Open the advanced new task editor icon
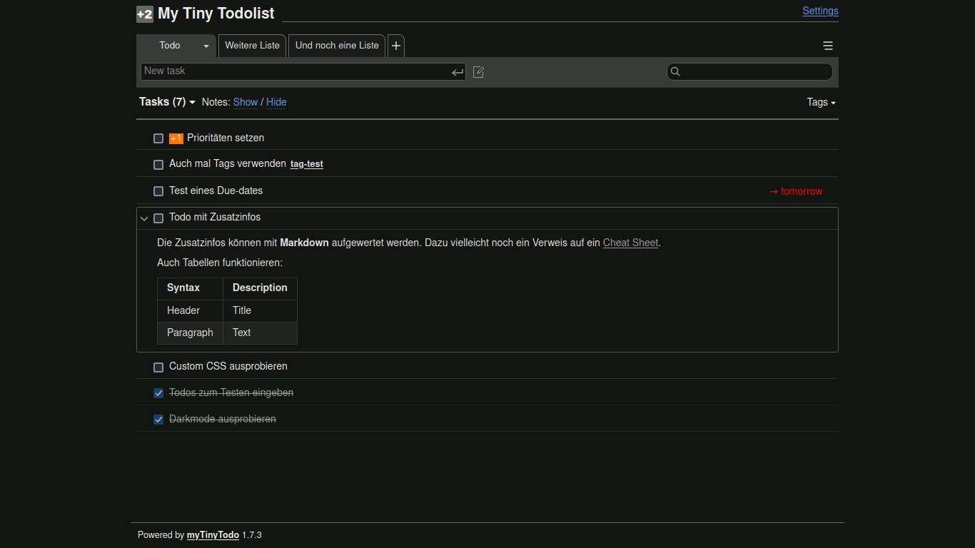Image resolution: width=975 pixels, height=548 pixels. click(479, 72)
